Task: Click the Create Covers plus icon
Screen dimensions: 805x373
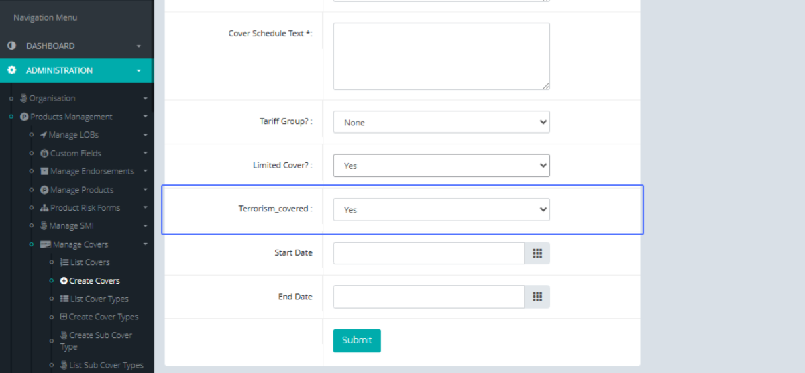Action: click(x=64, y=281)
